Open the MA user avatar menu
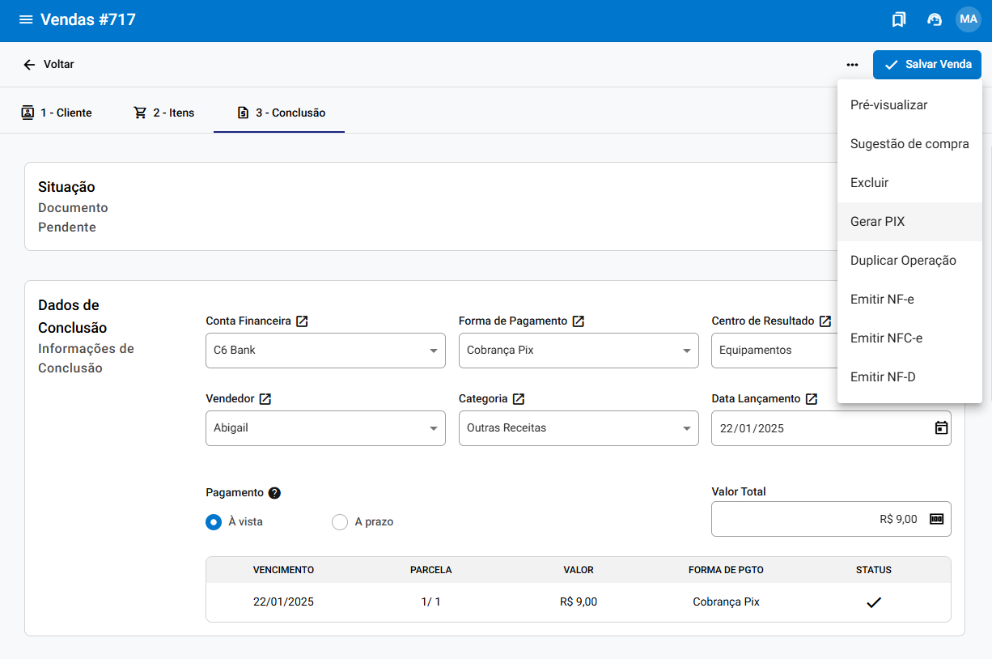Viewport: 992px width, 659px height. (968, 19)
